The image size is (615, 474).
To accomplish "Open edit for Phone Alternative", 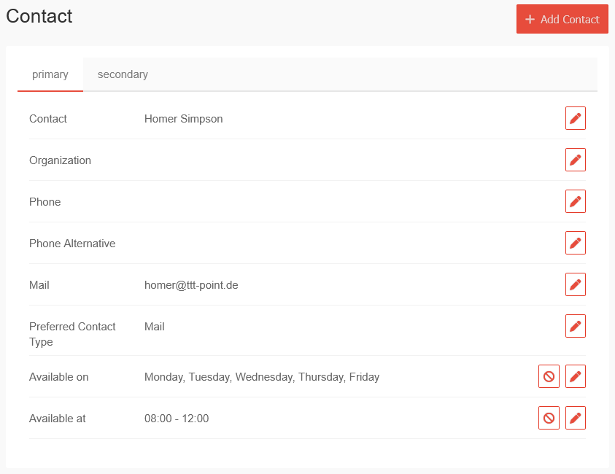I will coord(575,243).
